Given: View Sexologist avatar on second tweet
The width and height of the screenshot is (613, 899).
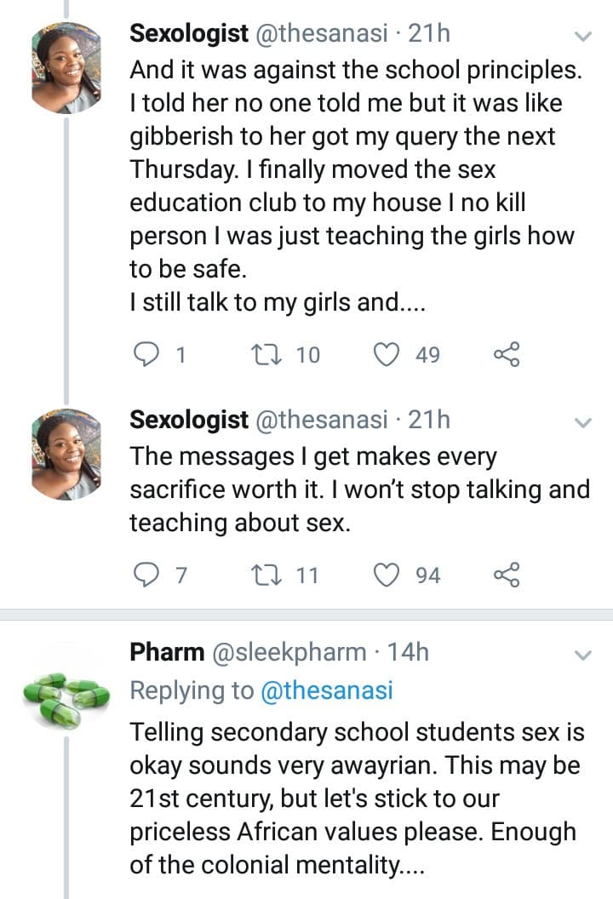Looking at the screenshot, I should [x=66, y=452].
